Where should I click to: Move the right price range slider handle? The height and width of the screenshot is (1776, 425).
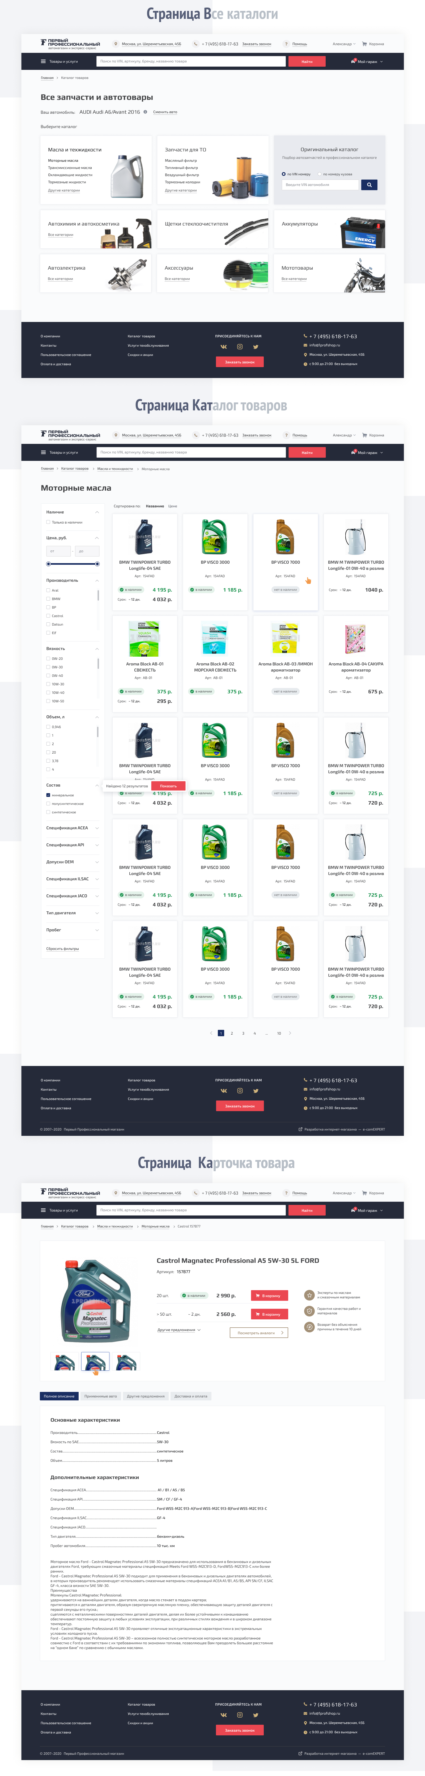tap(97, 564)
